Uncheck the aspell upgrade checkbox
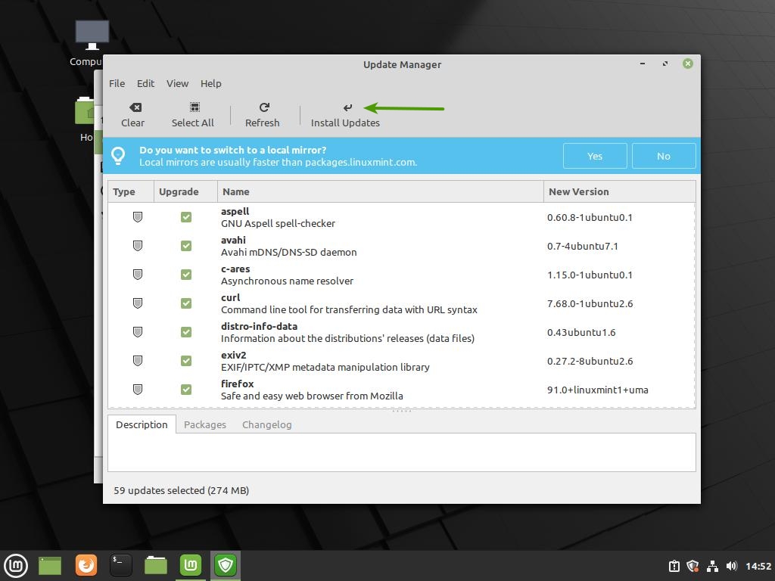Viewport: 775px width, 581px height. coord(186,217)
